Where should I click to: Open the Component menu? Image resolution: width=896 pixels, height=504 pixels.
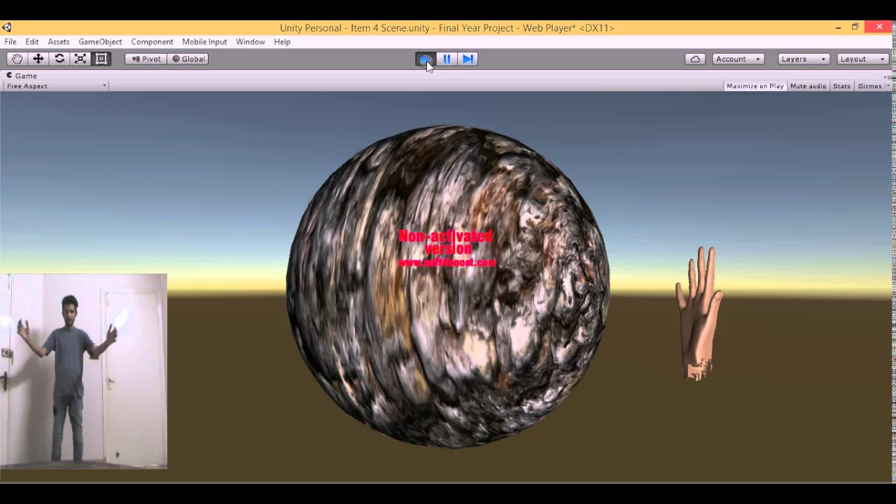[152, 42]
